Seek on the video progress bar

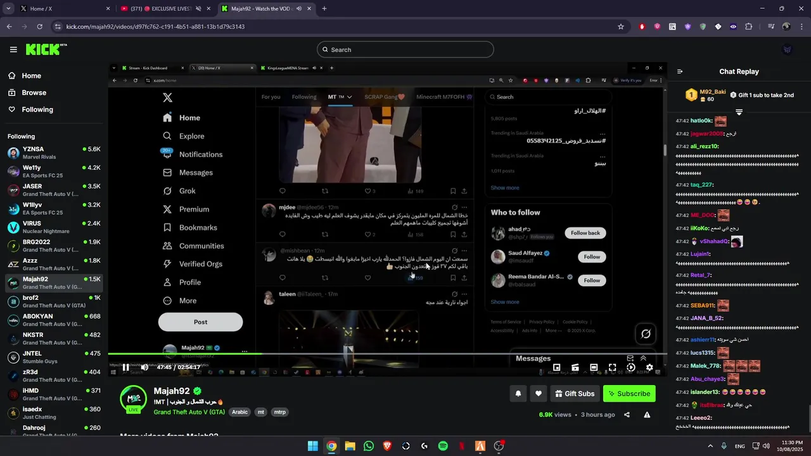point(387,353)
